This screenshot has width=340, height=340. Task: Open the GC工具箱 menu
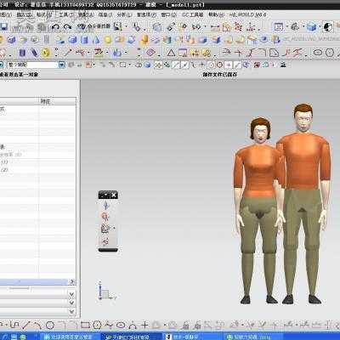[x=192, y=14]
